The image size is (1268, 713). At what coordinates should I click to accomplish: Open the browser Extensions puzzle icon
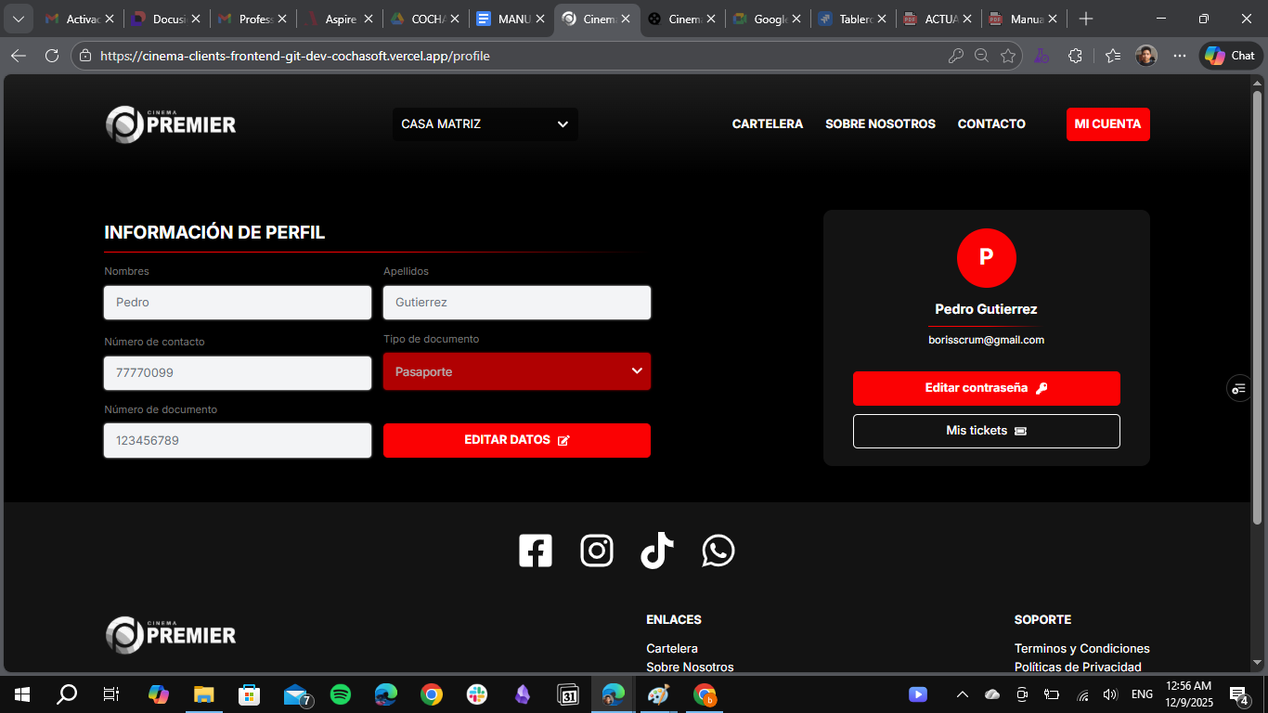pyautogui.click(x=1075, y=56)
